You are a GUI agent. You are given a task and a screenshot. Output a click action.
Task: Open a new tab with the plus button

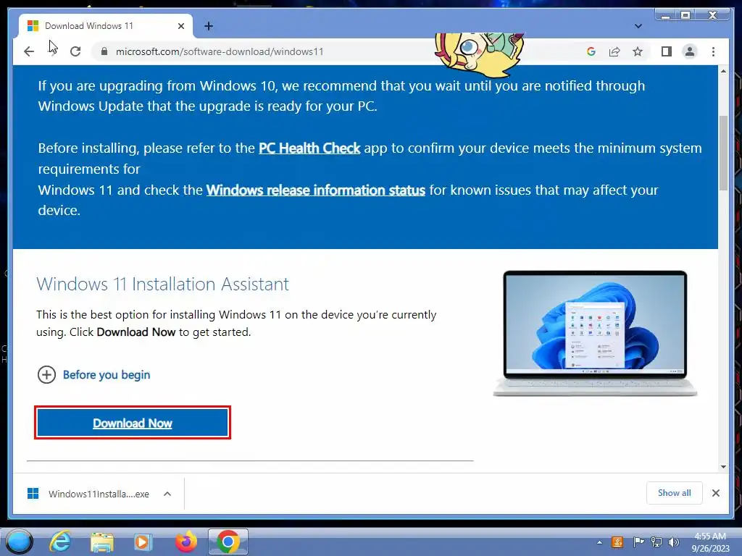pyautogui.click(x=208, y=26)
